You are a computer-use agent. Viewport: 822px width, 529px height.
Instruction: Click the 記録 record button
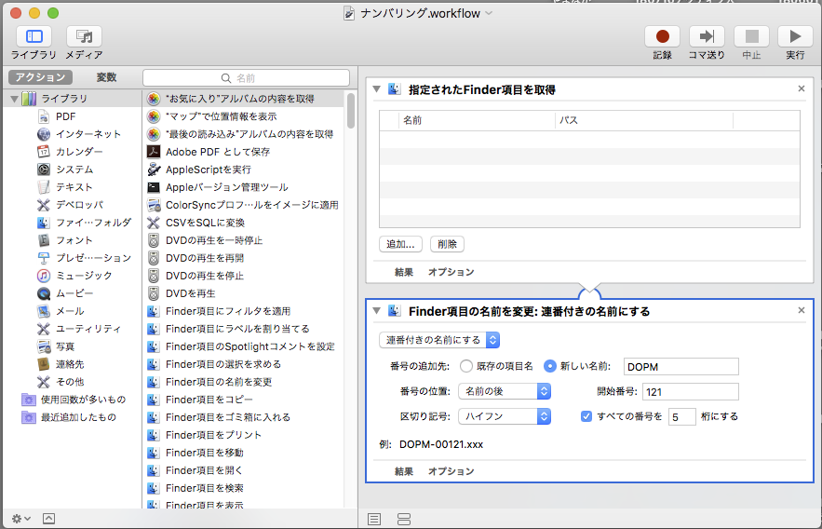(x=662, y=36)
